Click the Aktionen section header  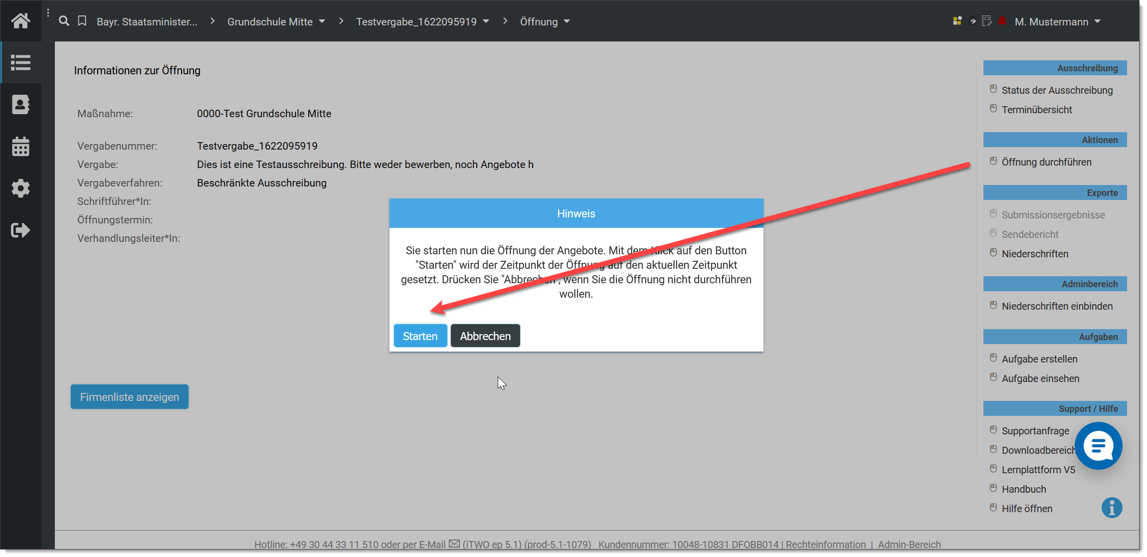(1055, 140)
